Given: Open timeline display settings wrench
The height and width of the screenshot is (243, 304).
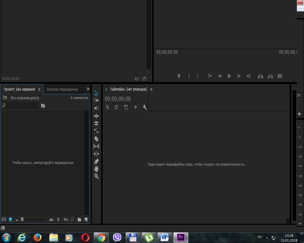Looking at the screenshot, I should [145, 107].
